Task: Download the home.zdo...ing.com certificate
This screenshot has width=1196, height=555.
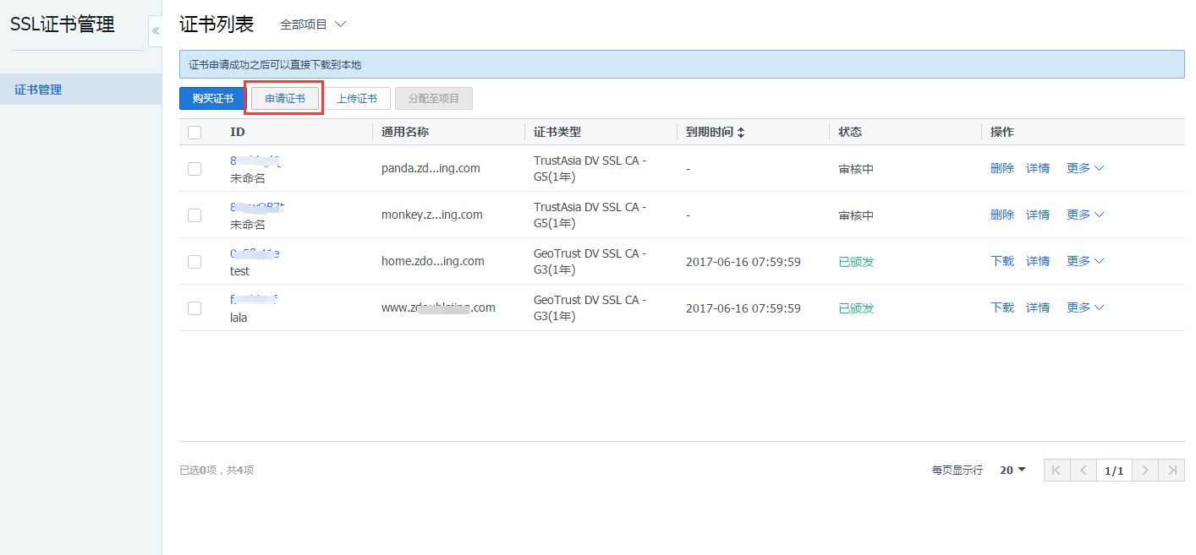Action: [x=1001, y=261]
